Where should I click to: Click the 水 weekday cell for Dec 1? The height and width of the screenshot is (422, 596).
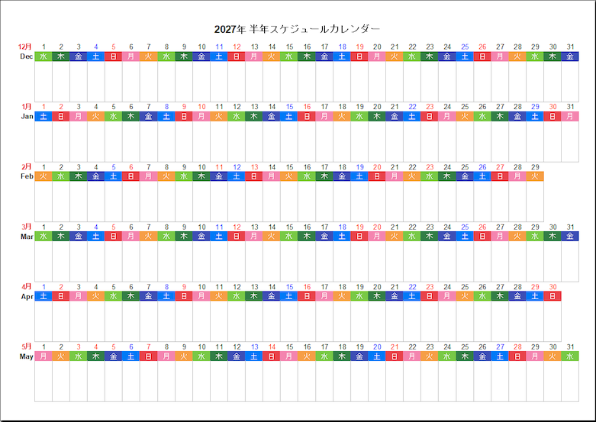43,56
